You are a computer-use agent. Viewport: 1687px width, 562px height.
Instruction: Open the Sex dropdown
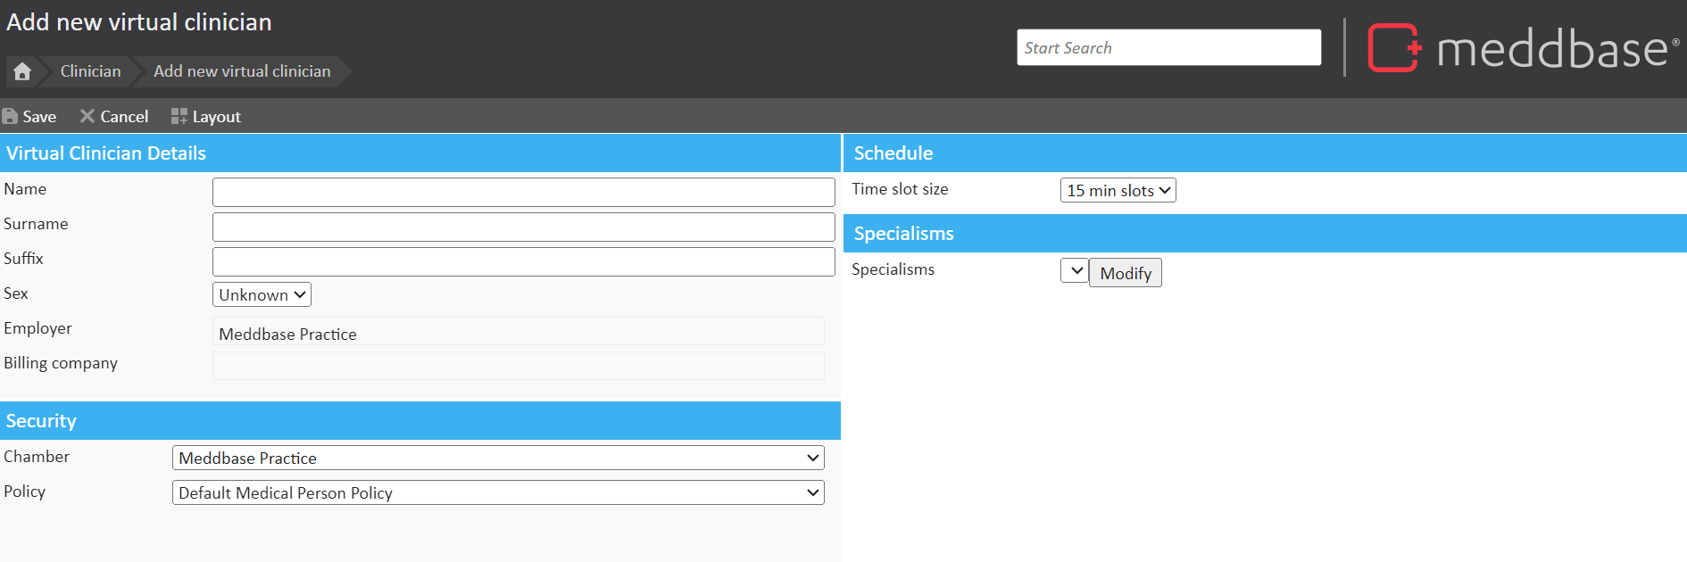pyautogui.click(x=262, y=294)
